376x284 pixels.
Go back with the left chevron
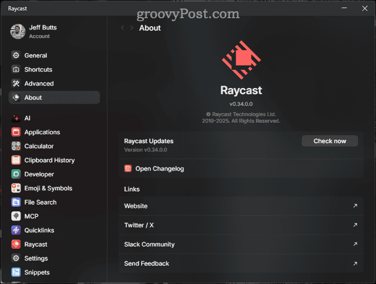click(x=122, y=28)
